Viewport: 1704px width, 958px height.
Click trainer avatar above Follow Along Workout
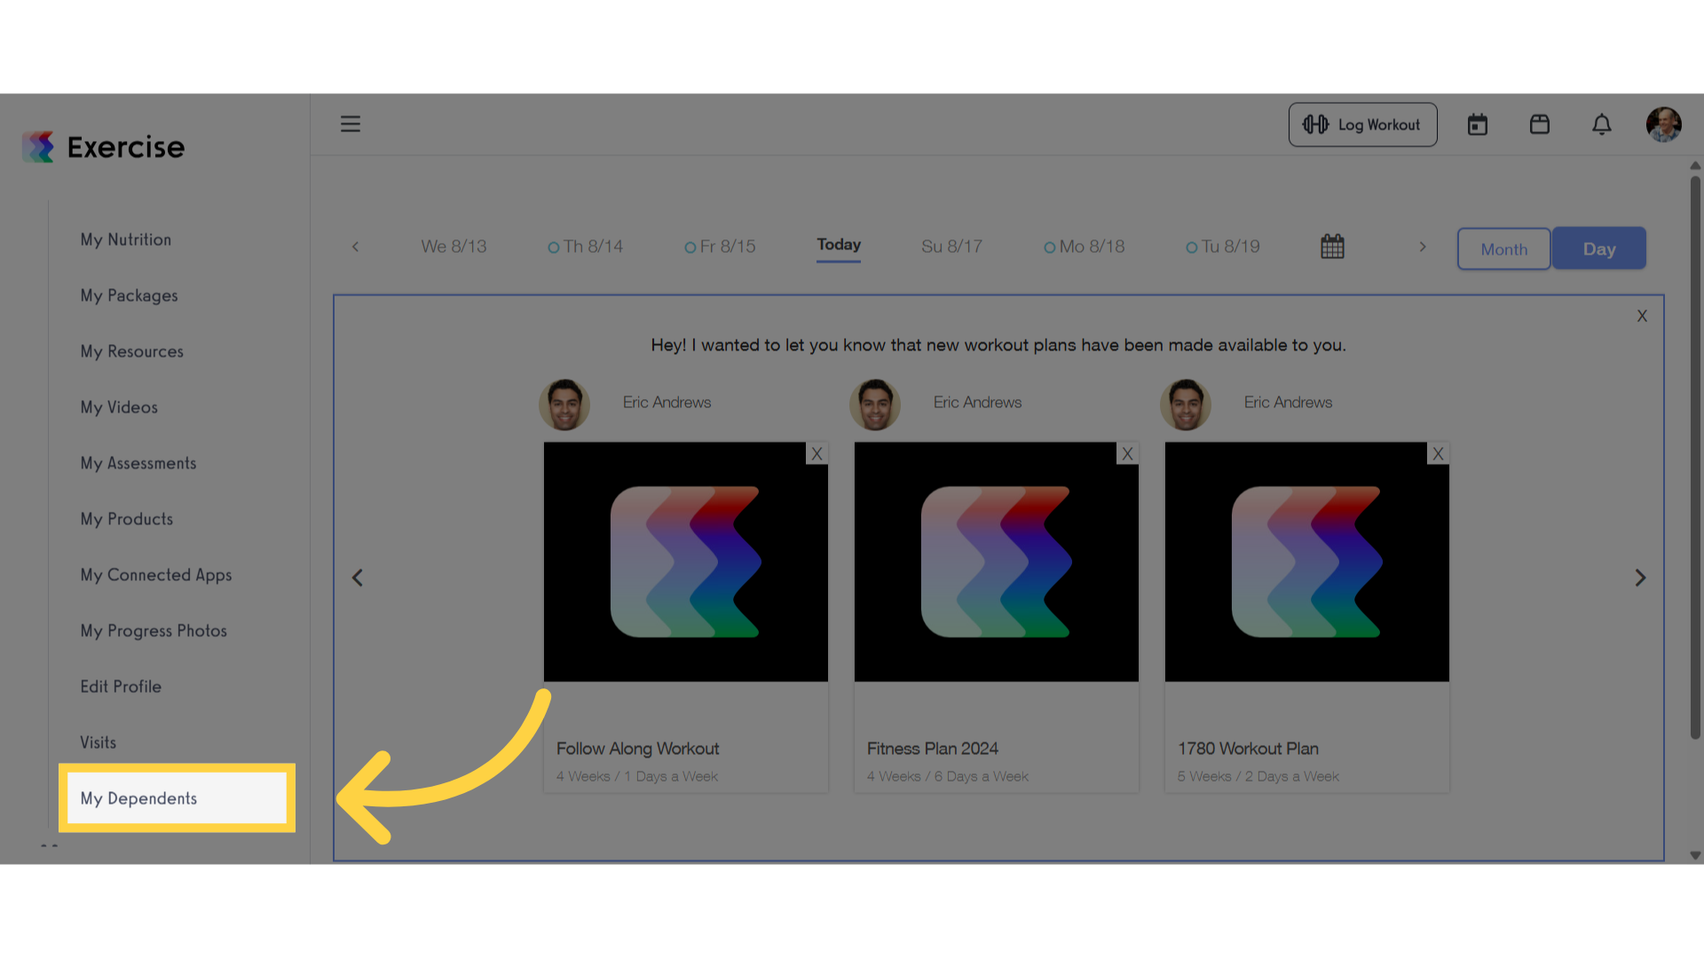tap(564, 405)
